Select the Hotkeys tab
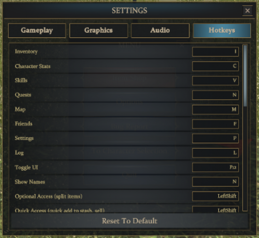The image size is (259, 238). coord(222,31)
